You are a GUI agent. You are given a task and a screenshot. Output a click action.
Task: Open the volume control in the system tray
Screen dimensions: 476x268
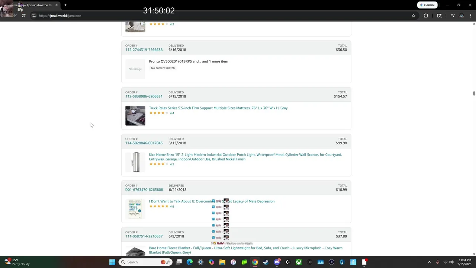(451, 262)
